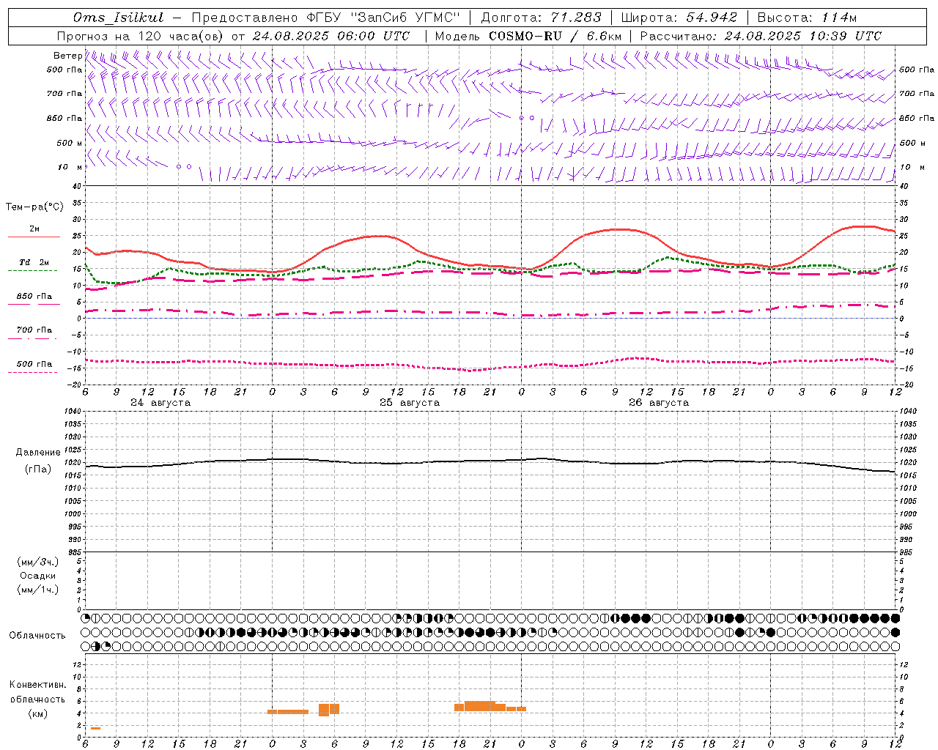This screenshot has height=750, width=938.
Task: Click the Осадки panel label
Action: click(x=37, y=576)
